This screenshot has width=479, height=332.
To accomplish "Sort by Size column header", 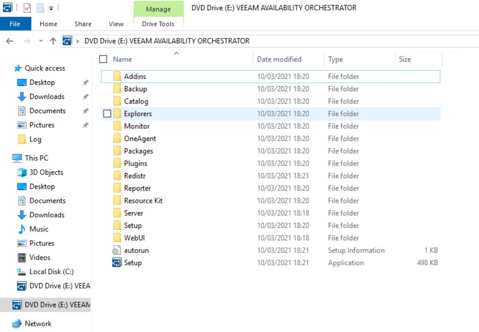I will tap(405, 59).
